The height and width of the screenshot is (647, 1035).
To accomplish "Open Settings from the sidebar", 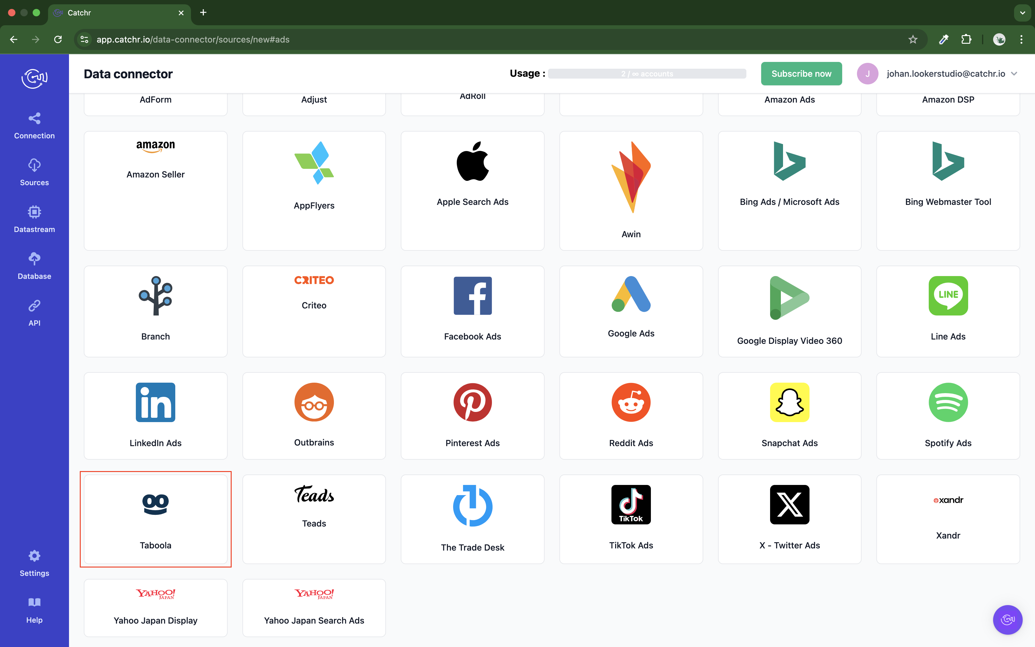I will pos(34,564).
